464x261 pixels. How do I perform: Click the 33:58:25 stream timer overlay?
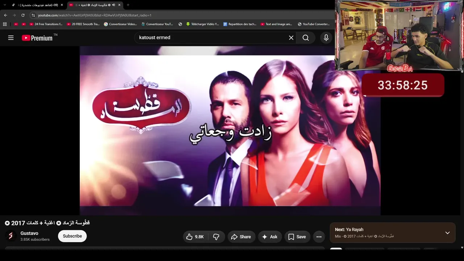tap(403, 85)
